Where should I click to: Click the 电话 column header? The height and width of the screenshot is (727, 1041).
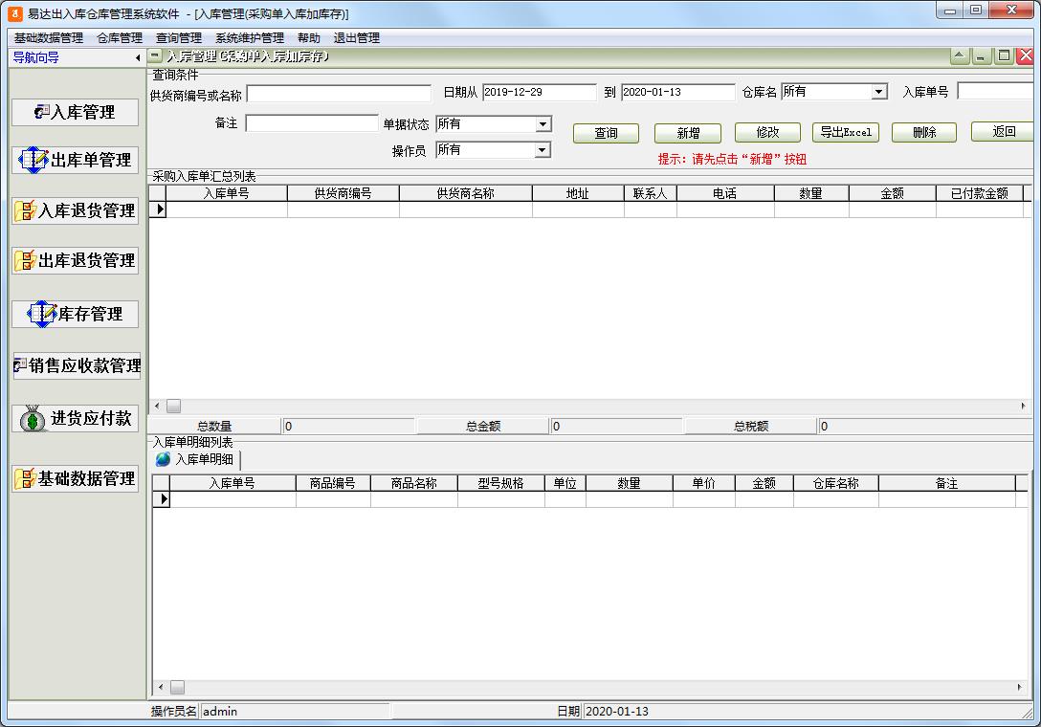pyautogui.click(x=725, y=193)
